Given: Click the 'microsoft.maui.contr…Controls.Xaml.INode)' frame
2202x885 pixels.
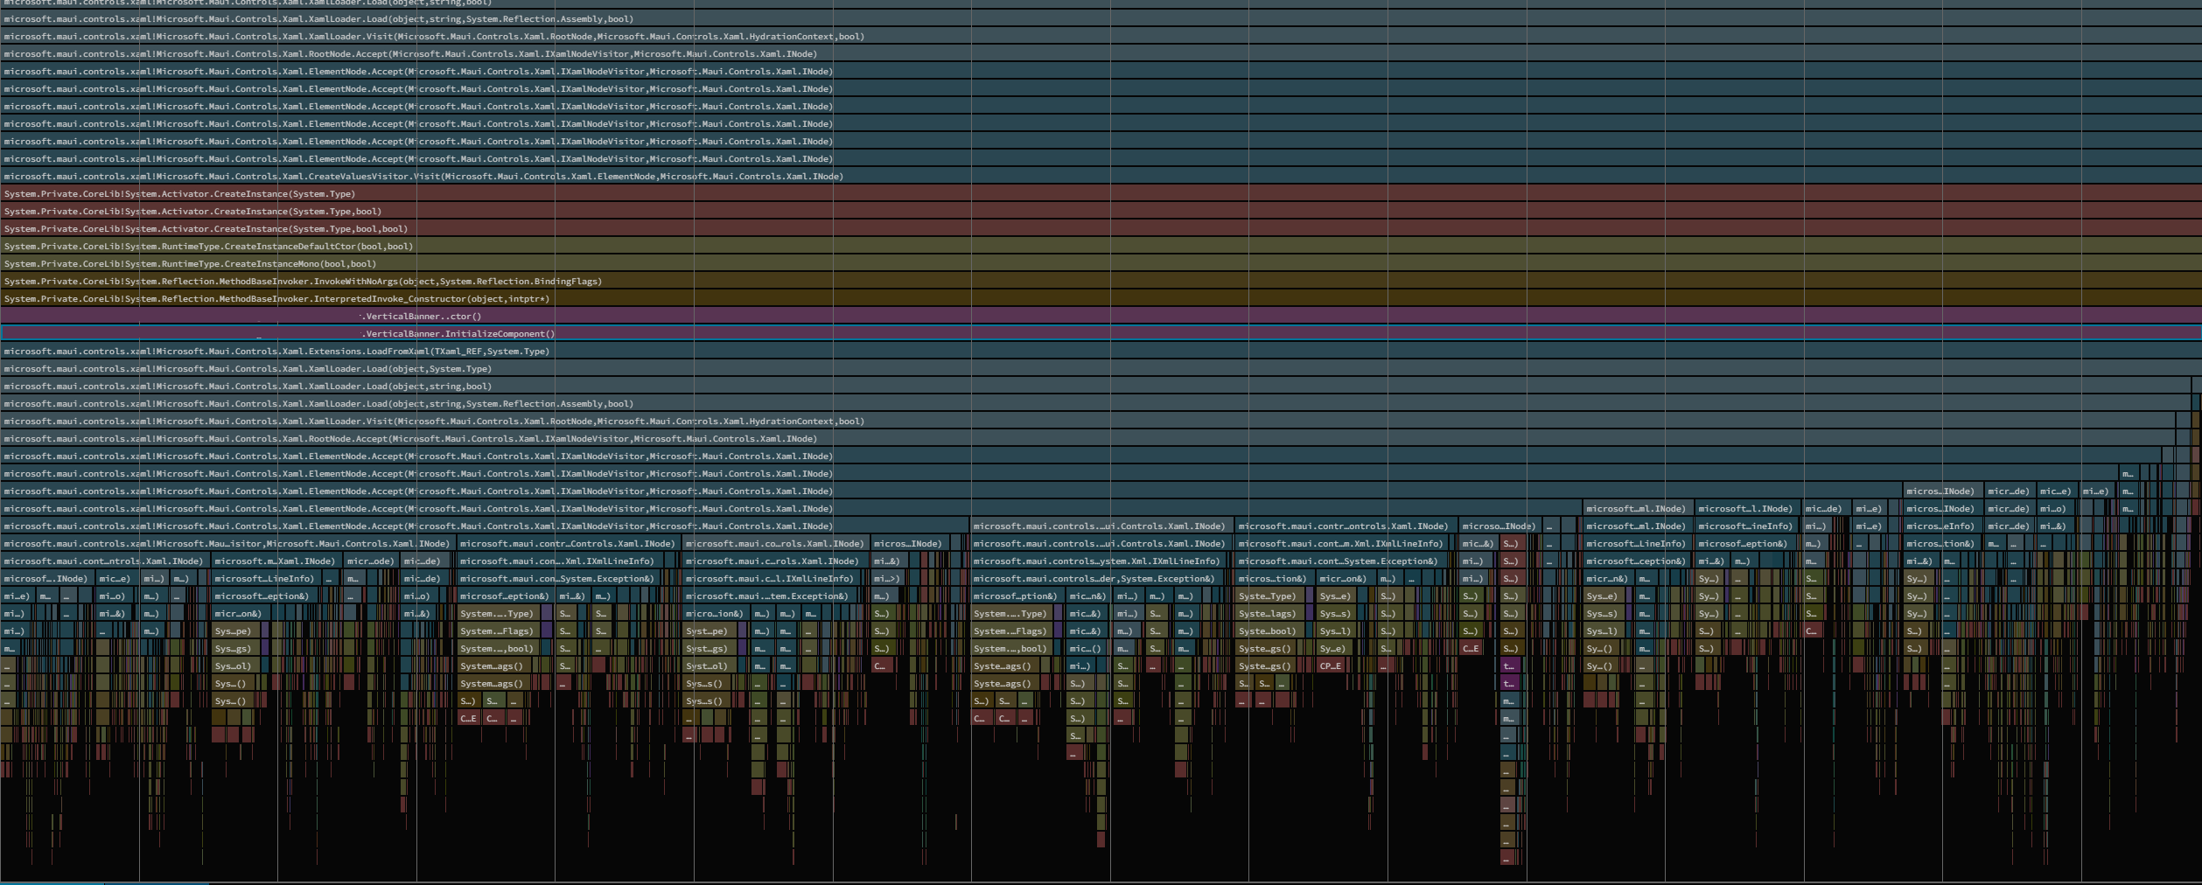Looking at the screenshot, I should pyautogui.click(x=567, y=543).
